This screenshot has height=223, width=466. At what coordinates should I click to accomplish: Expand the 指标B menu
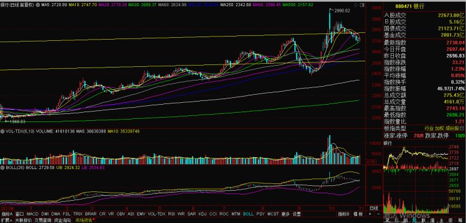(x=344, y=214)
